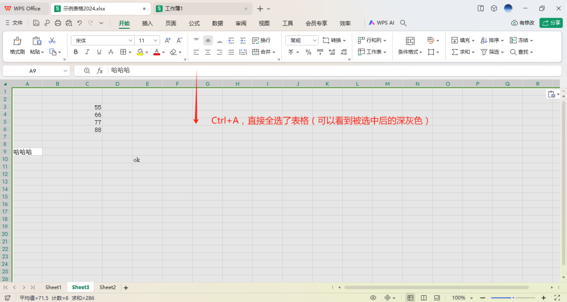
Task: Toggle wrap text (换行)
Action: tap(261, 40)
